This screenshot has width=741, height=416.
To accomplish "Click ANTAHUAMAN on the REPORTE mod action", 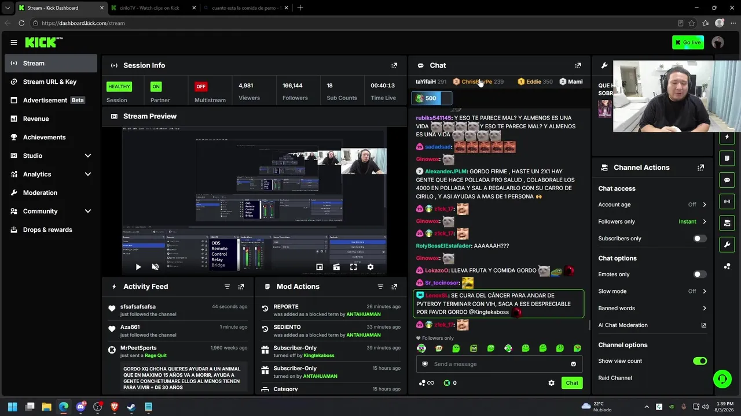I will [364, 314].
